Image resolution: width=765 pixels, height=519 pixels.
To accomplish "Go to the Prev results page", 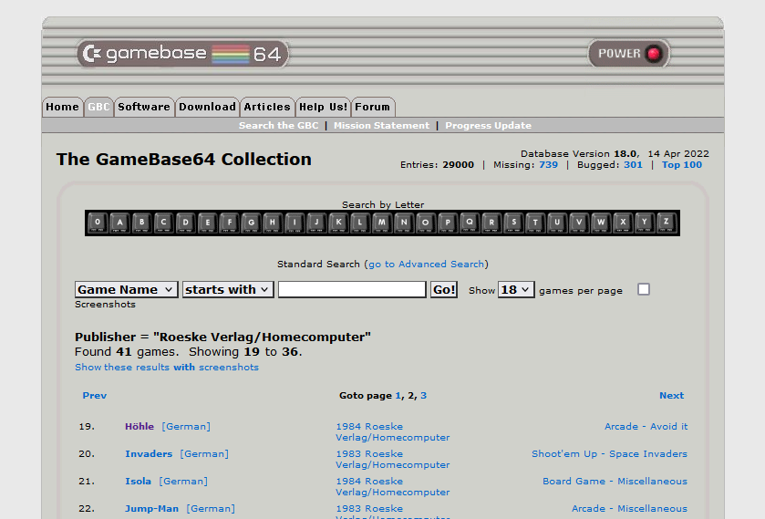I will [95, 396].
